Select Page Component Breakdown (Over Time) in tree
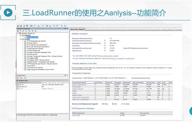Image resolution: width=192 pixels, height=122 pixels. pos(40,69)
